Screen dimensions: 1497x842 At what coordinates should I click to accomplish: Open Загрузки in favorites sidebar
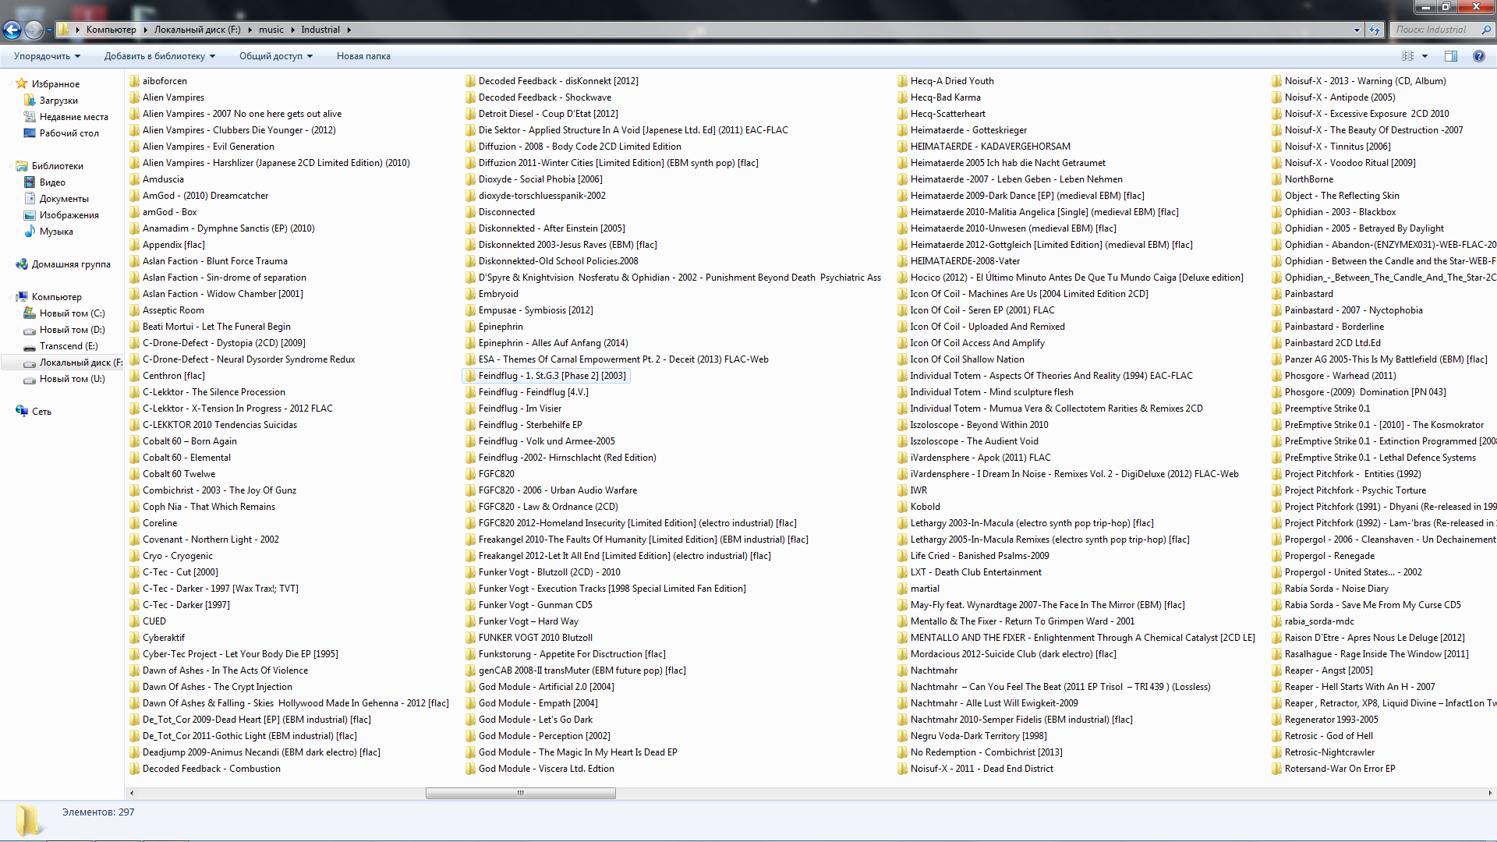tap(58, 101)
